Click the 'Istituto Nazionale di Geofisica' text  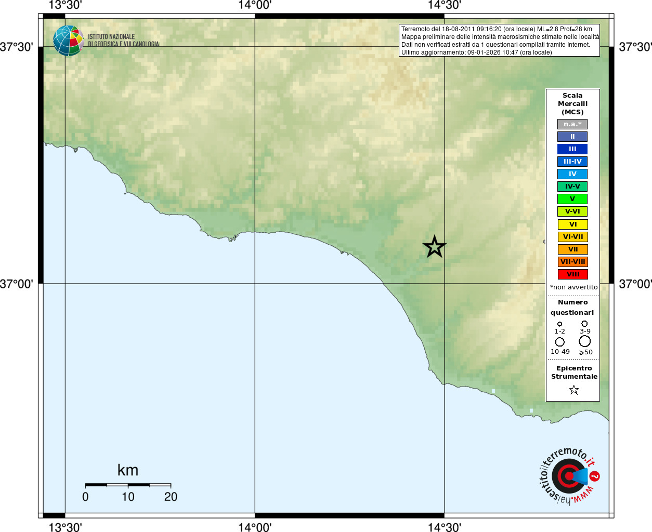coord(123,41)
